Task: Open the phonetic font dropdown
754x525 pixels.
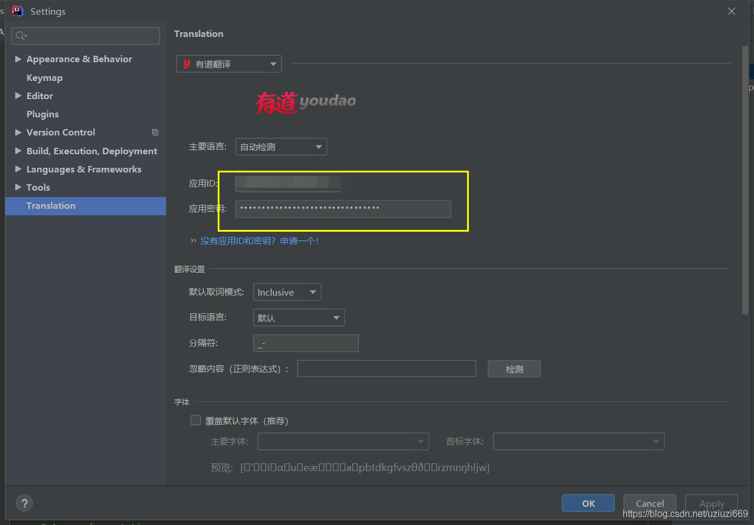Action: tap(579, 441)
